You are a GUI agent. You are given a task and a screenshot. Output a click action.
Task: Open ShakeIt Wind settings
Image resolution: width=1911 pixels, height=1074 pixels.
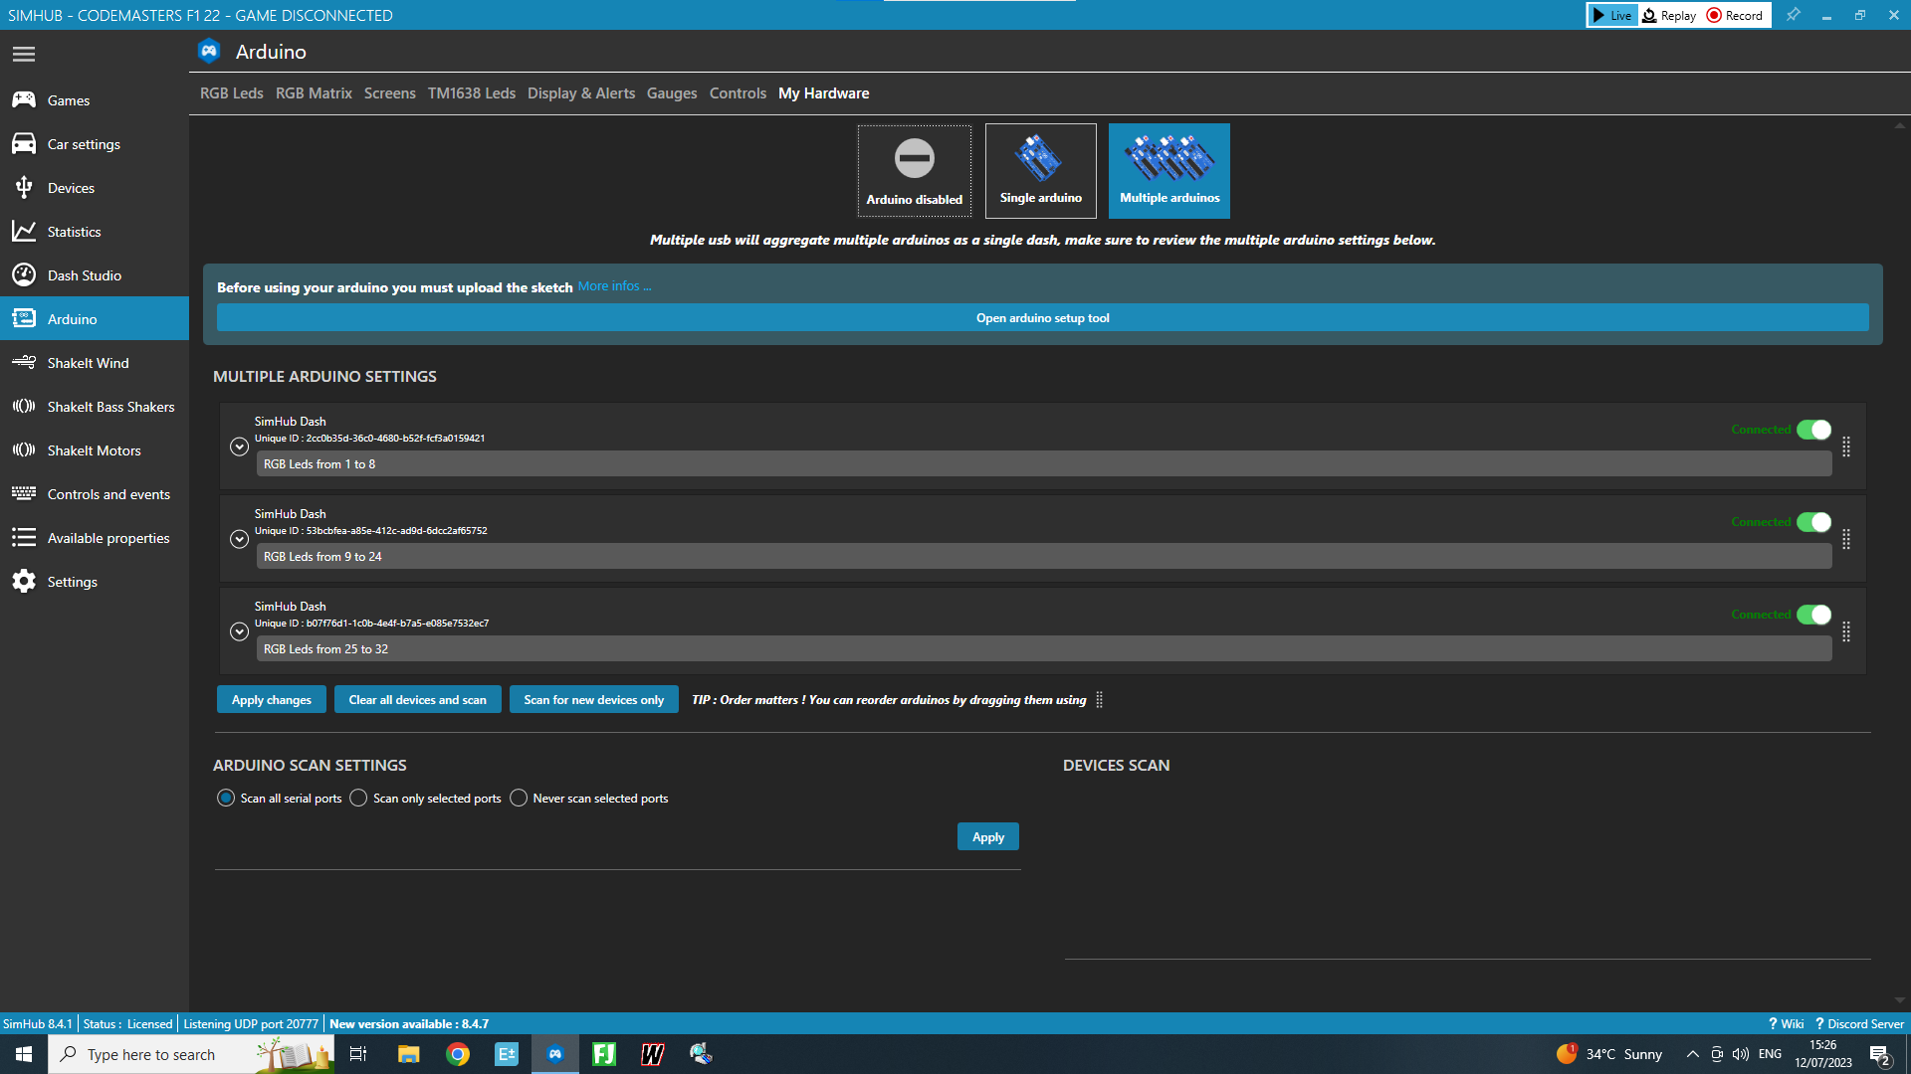tap(95, 363)
